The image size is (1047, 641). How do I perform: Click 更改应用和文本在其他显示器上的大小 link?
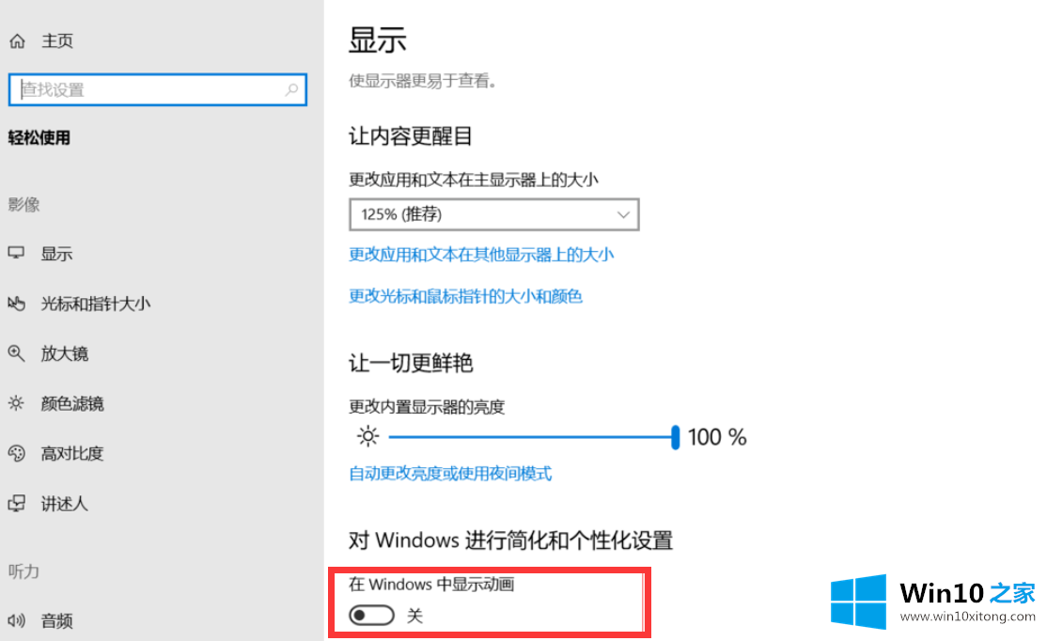point(481,254)
